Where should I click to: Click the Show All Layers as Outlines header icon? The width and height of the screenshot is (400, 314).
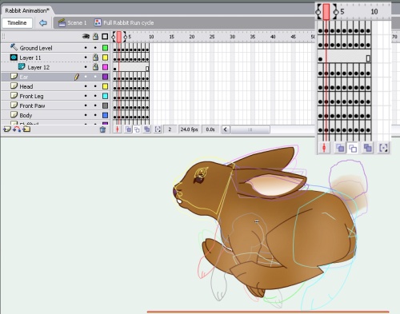coord(105,37)
